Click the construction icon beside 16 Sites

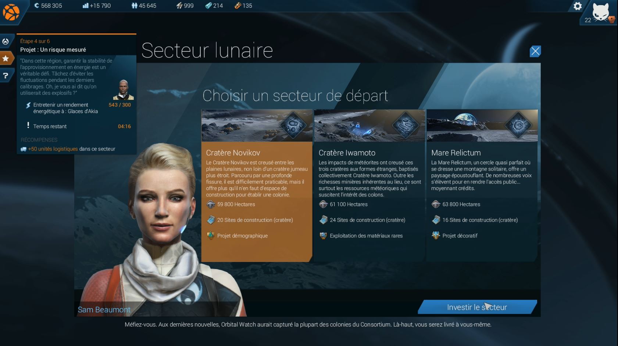pyautogui.click(x=436, y=220)
